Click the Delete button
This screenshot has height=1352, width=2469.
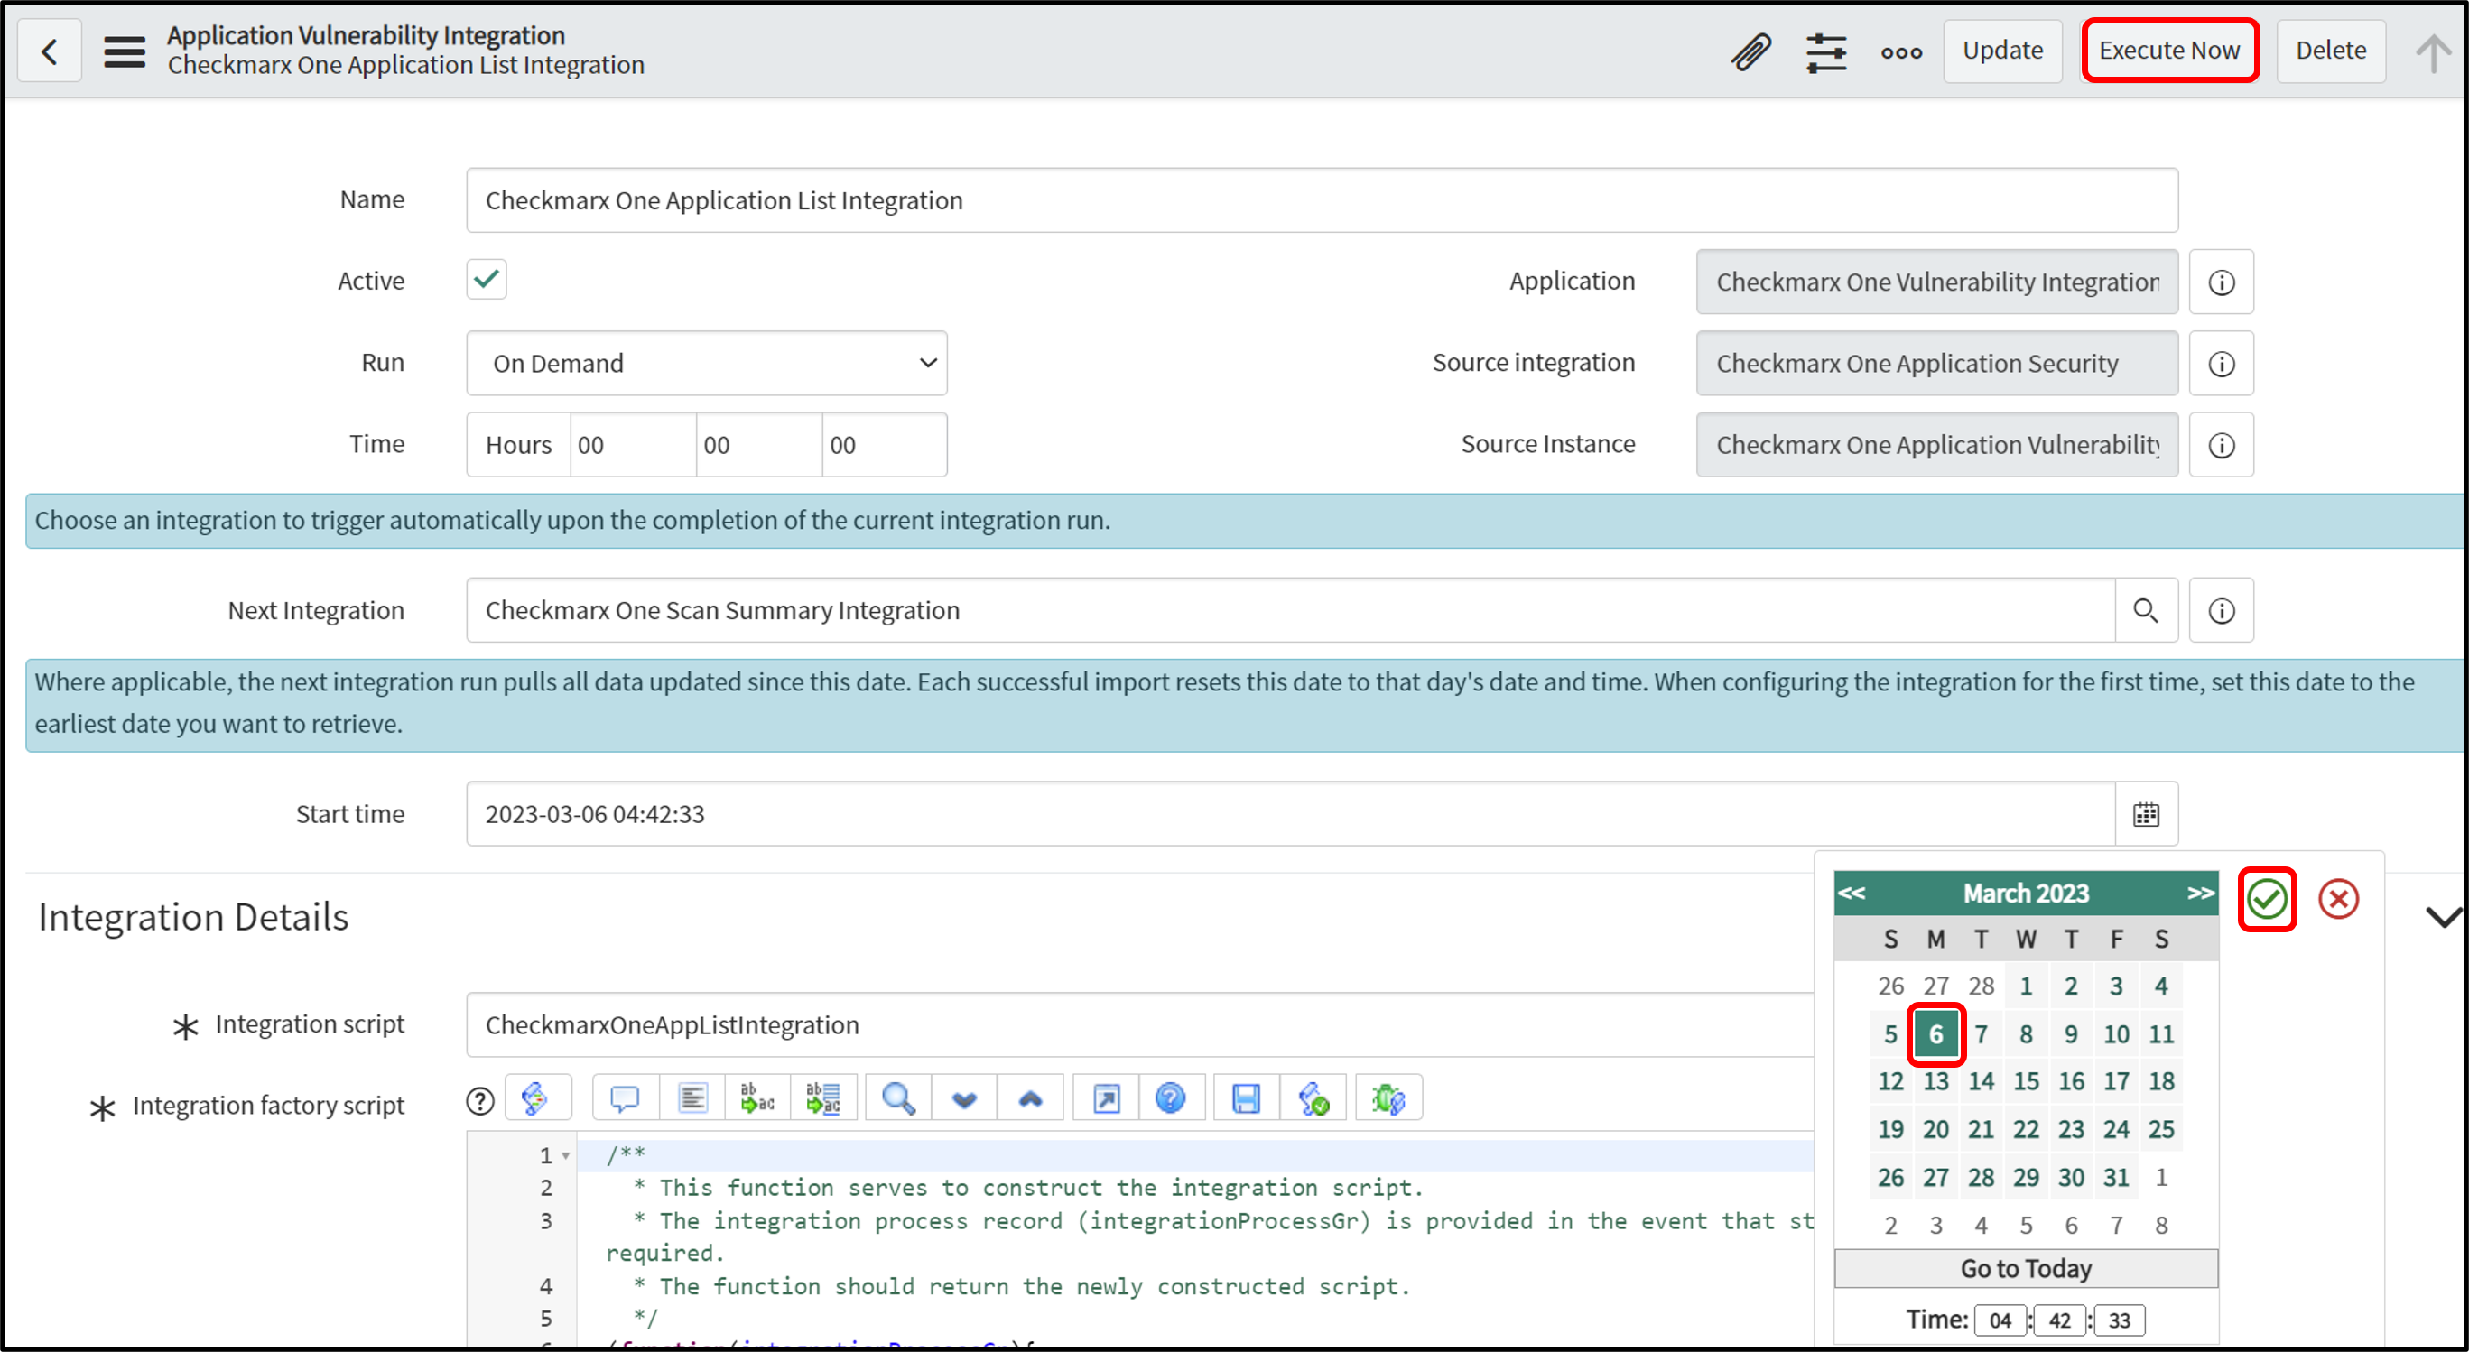(2330, 51)
